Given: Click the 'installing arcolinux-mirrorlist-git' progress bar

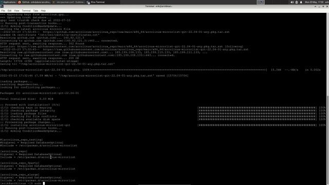Looking at the screenshot, I should coord(257,125).
